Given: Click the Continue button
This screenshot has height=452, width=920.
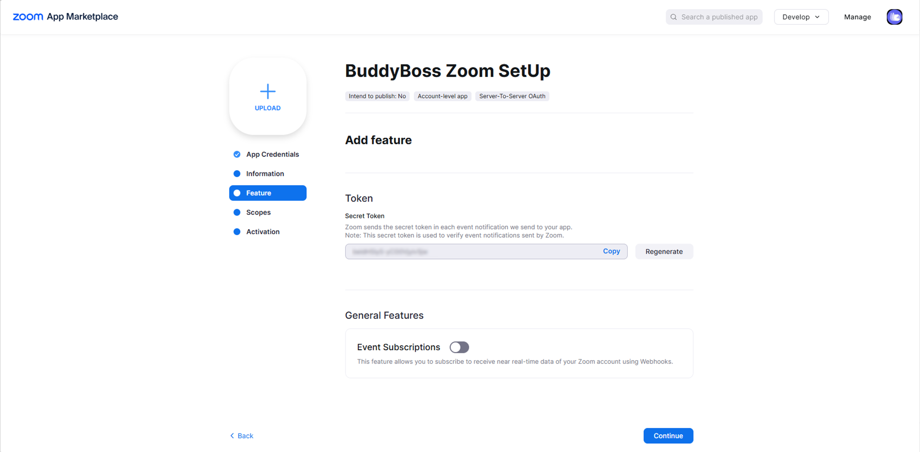Looking at the screenshot, I should (668, 436).
